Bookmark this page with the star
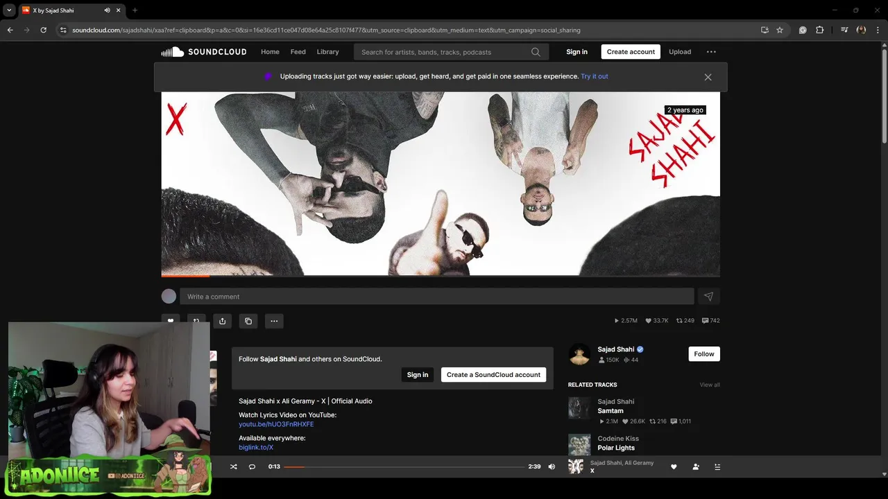The height and width of the screenshot is (499, 888). click(x=780, y=30)
